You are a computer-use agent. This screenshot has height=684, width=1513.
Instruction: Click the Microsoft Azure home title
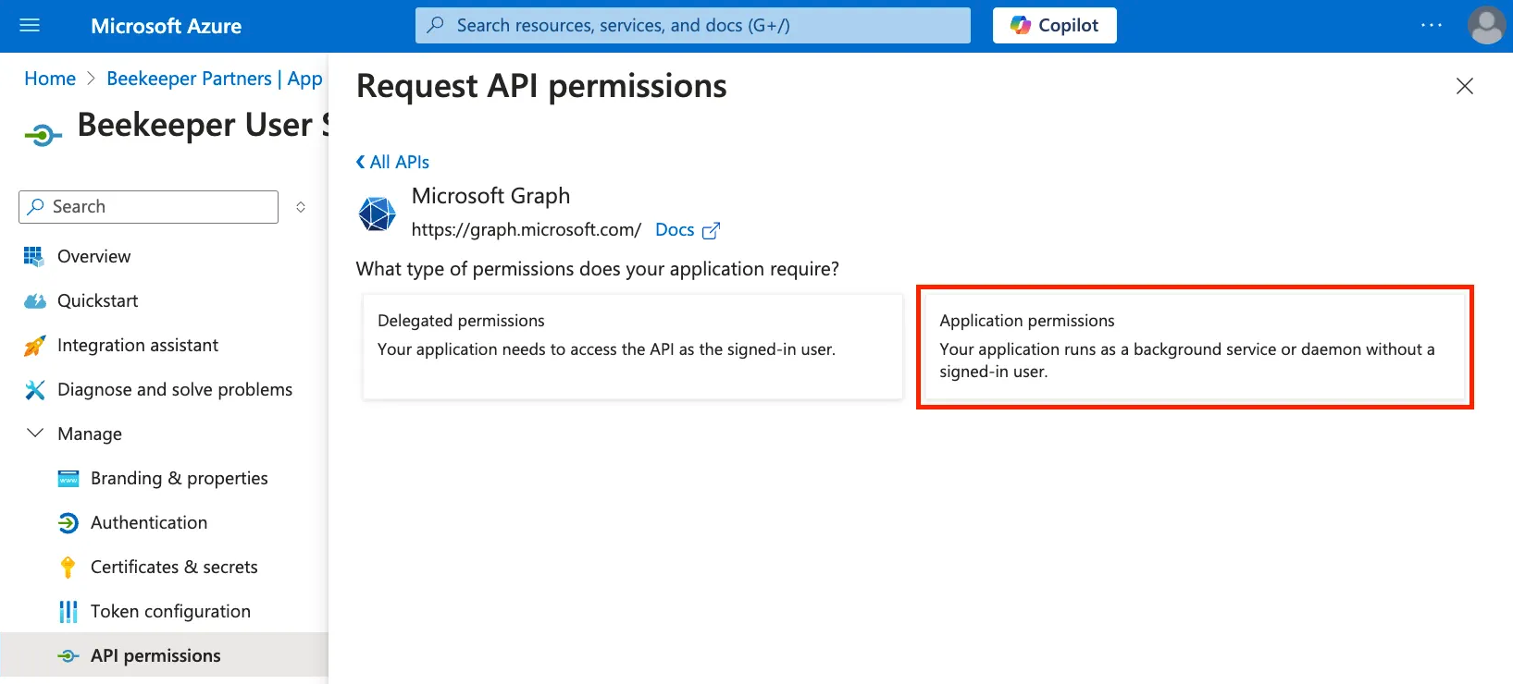click(x=167, y=26)
